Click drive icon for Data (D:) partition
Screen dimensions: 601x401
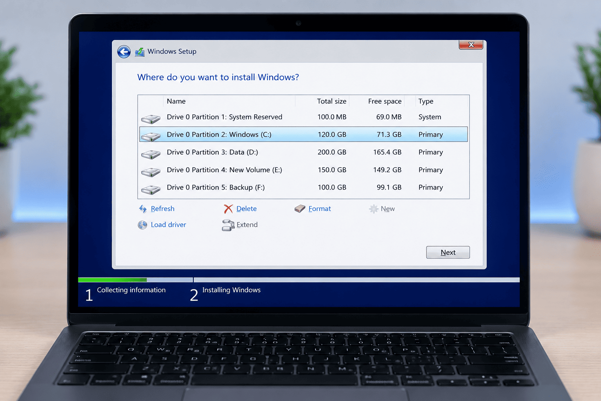(x=151, y=154)
